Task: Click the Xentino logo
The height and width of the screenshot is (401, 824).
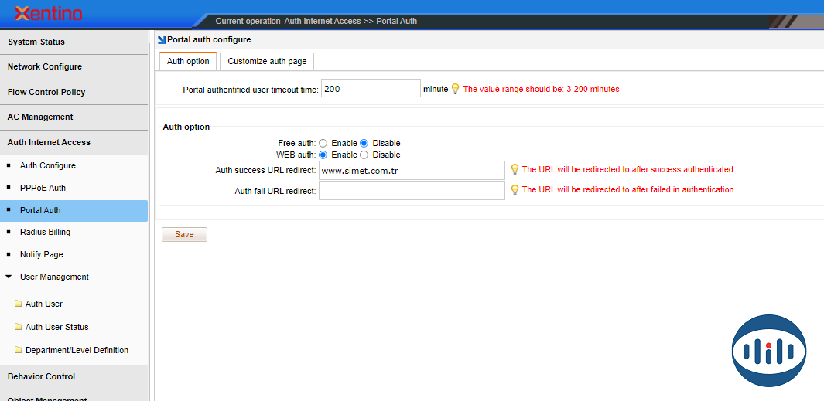Action: (48, 13)
